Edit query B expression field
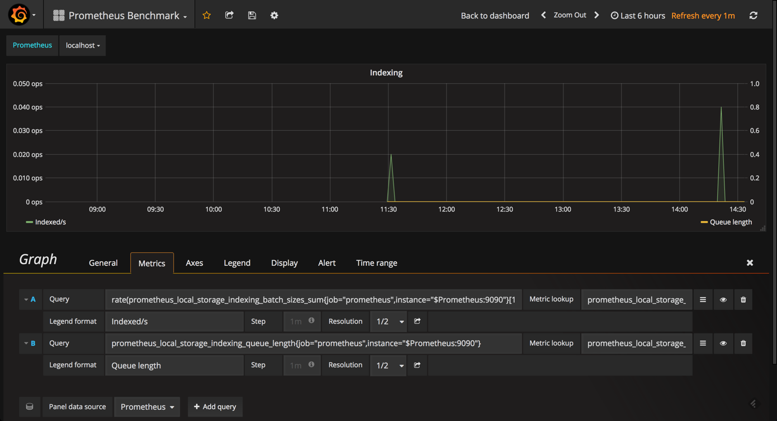Viewport: 777px width, 421px height. [x=314, y=343]
